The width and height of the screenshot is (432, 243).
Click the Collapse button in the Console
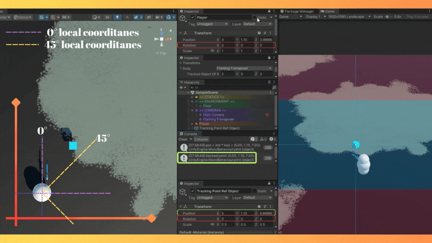[x=202, y=139]
